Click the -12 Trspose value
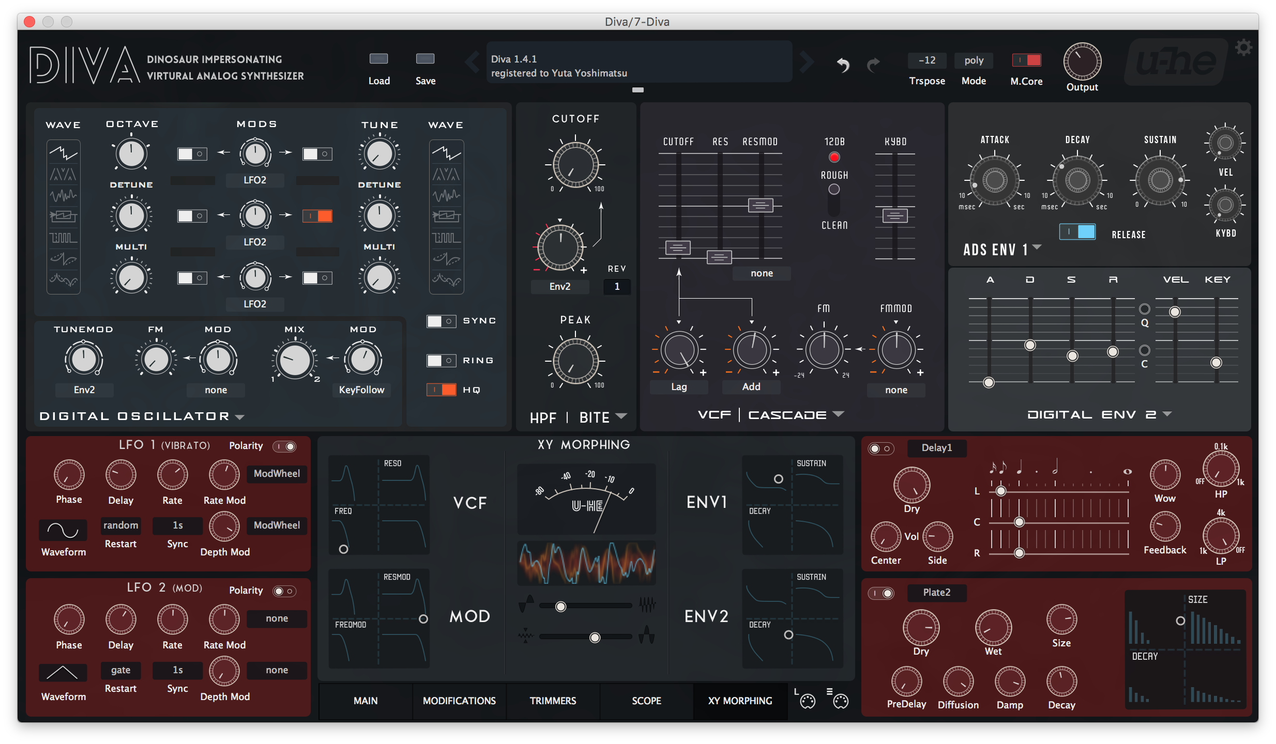1276x744 pixels. [x=927, y=60]
